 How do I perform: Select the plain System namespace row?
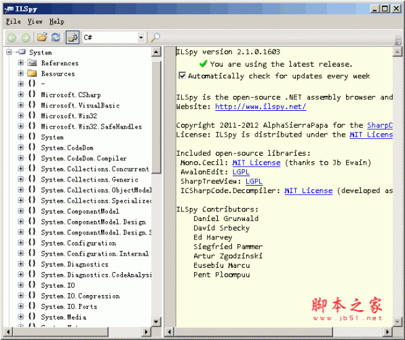pyautogui.click(x=52, y=137)
